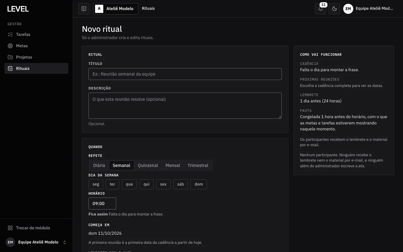Click the Rituais breadcrumb
The width and height of the screenshot is (403, 252).
point(148,9)
